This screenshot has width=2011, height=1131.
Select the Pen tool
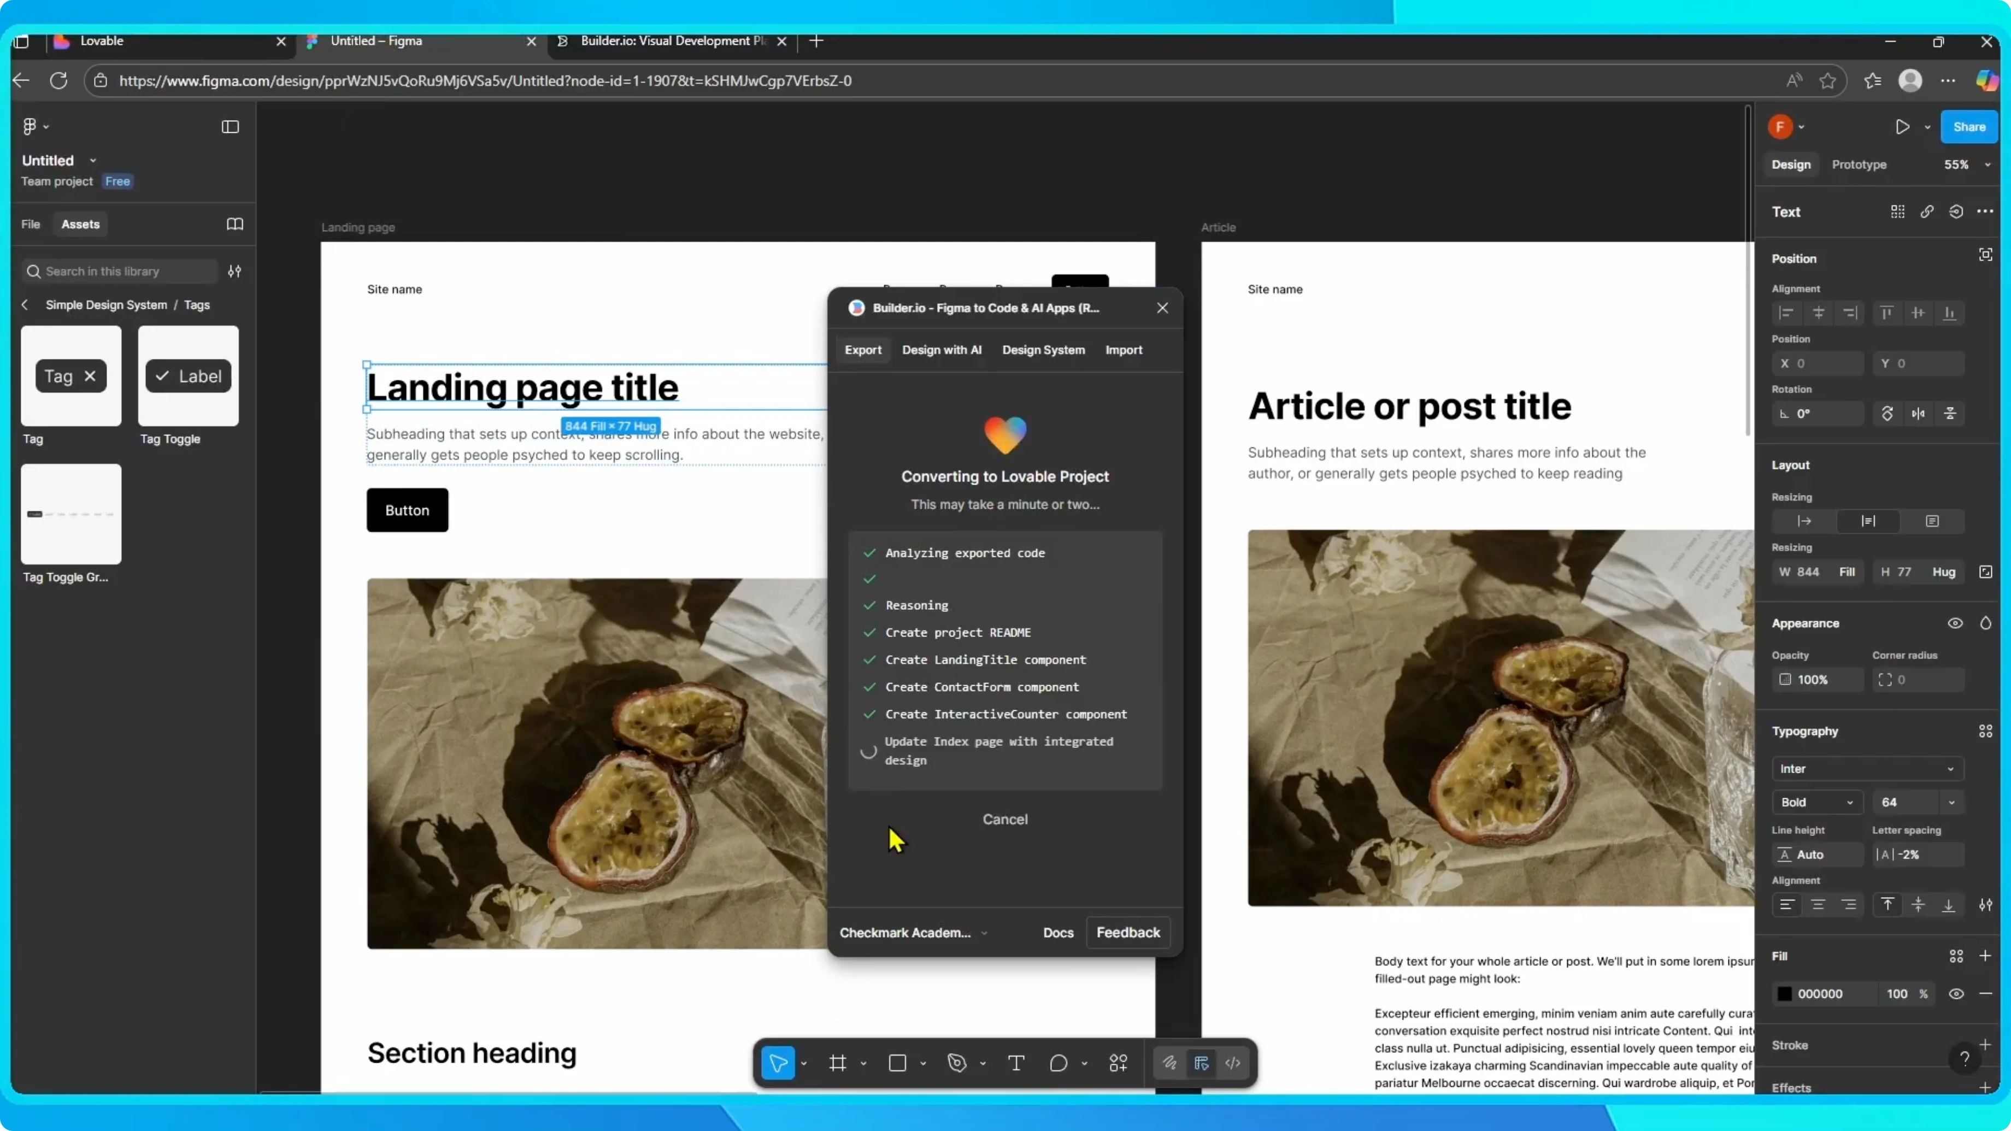click(956, 1063)
